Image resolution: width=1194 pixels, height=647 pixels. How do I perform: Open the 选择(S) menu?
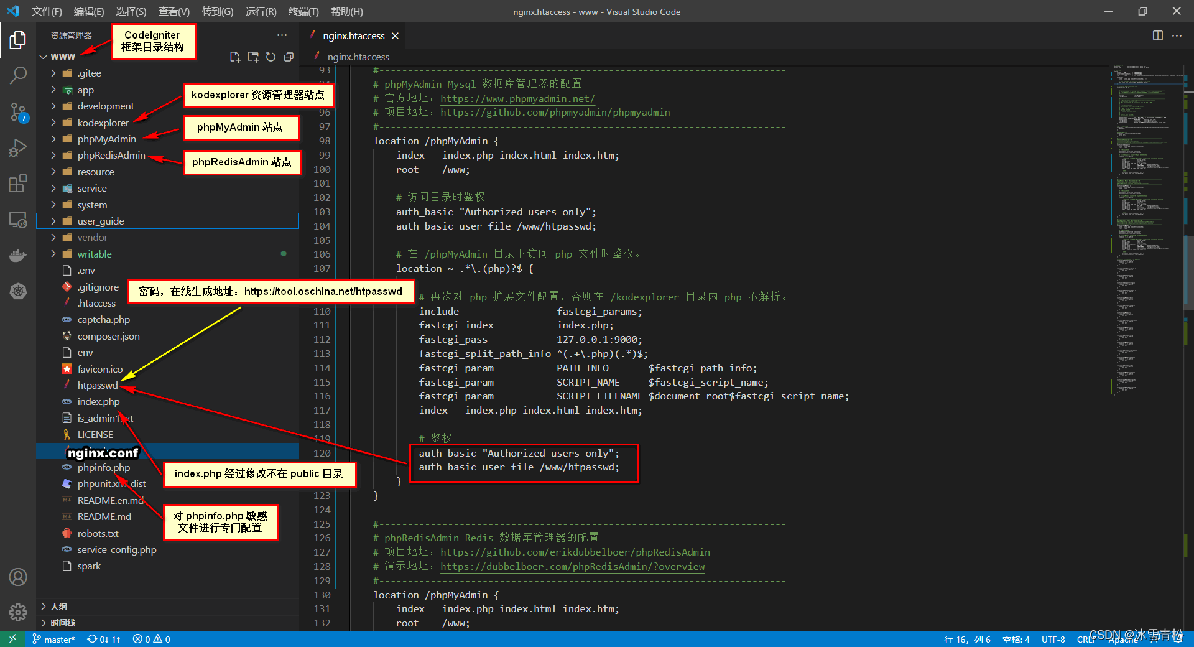tap(131, 11)
